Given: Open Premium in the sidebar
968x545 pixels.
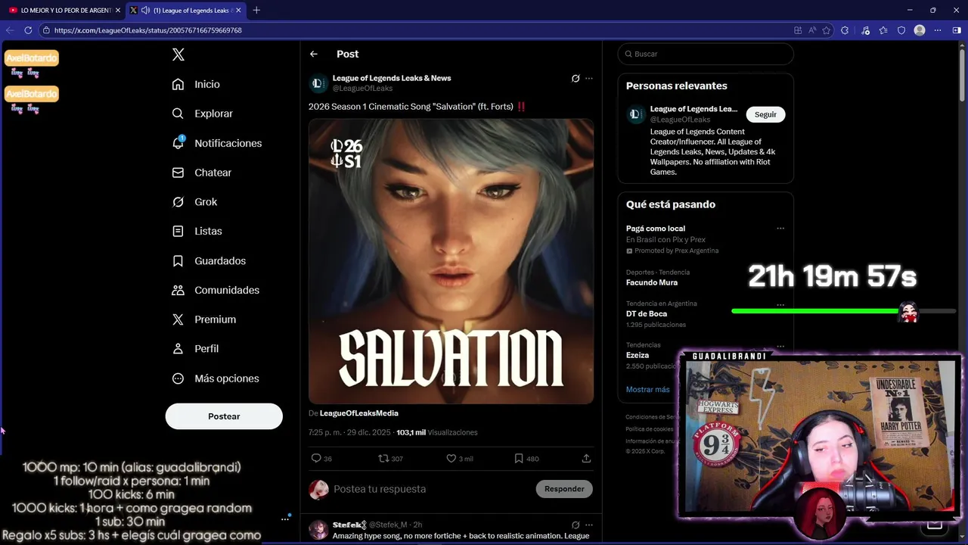Looking at the screenshot, I should 203,319.
